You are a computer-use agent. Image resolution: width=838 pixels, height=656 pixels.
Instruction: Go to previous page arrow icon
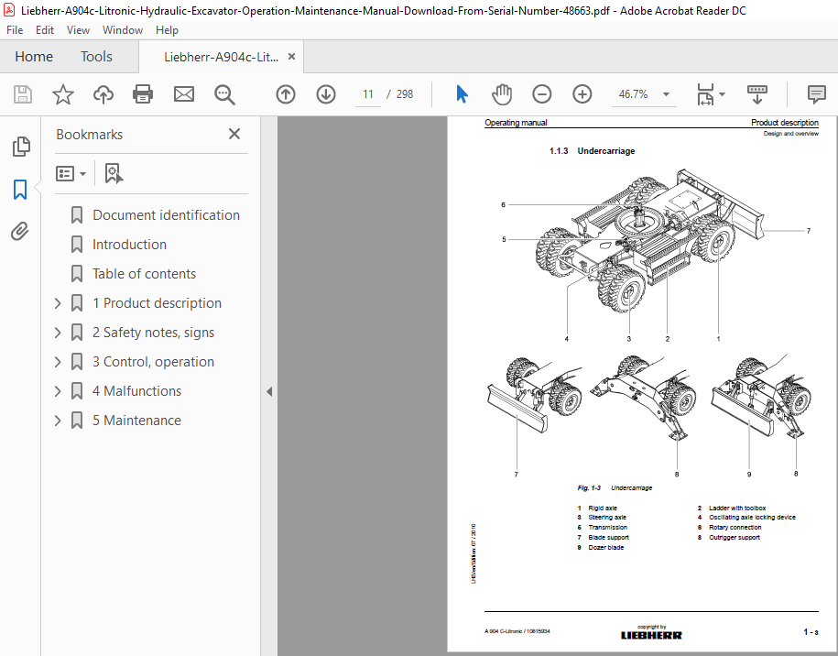[286, 94]
